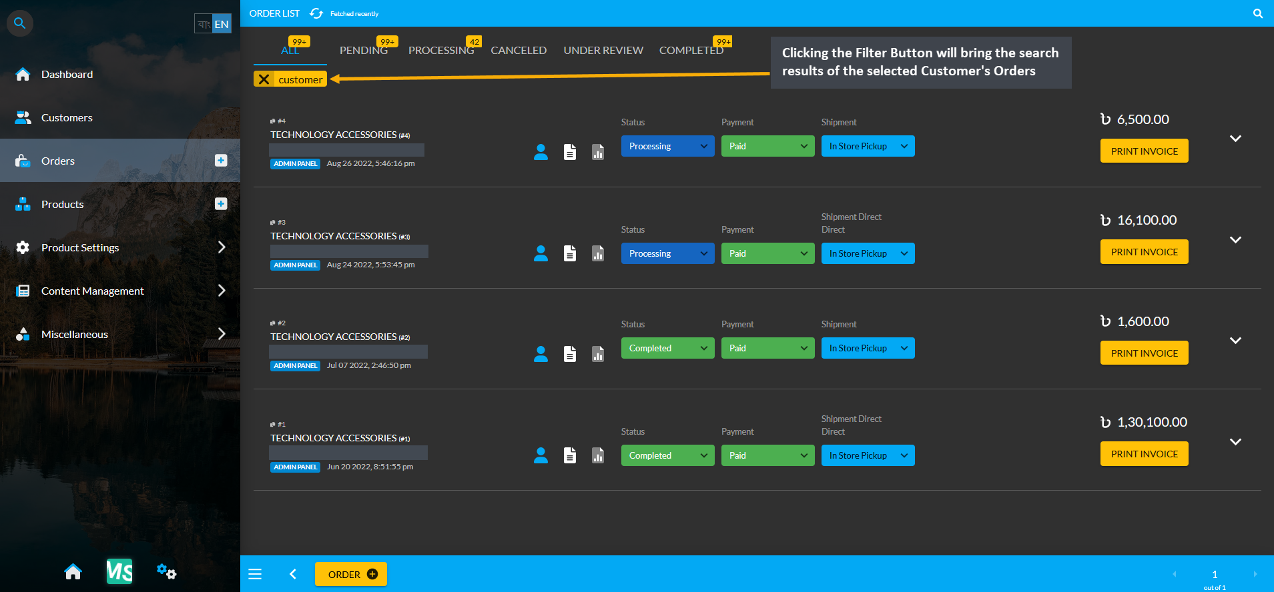Expand Miscellaneous menu

(x=120, y=334)
